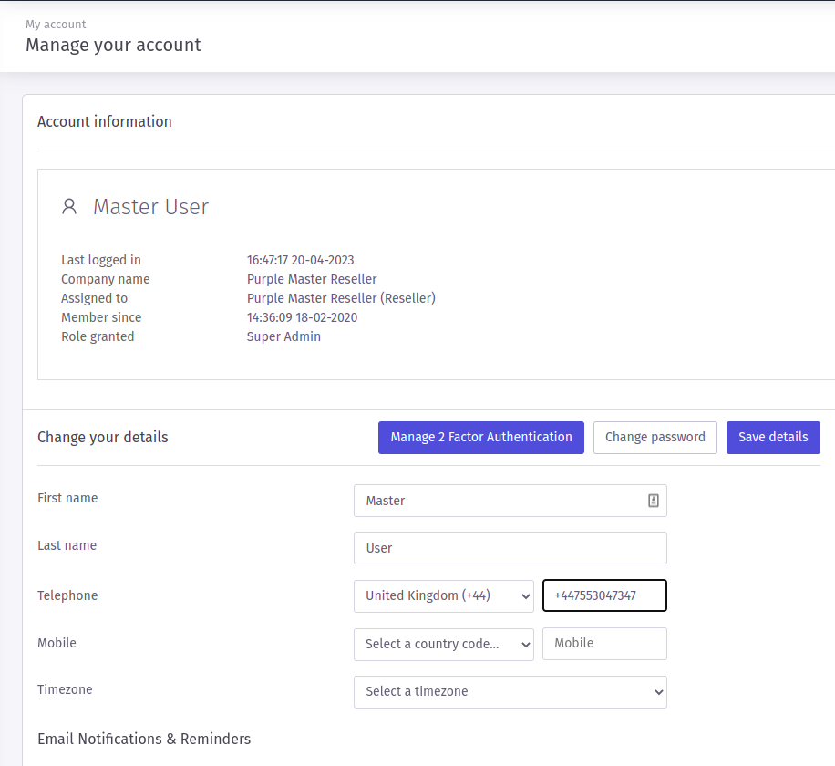
Task: Click the Email Notifications & Reminders heading
Action: pyautogui.click(x=144, y=739)
